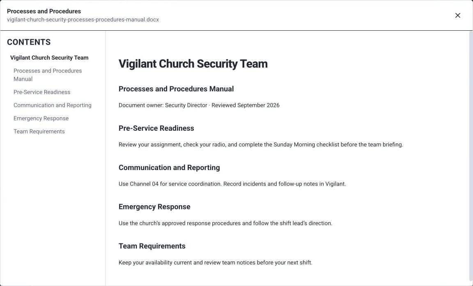Click the Team Requirements heading in the document
The height and width of the screenshot is (286, 473).
[x=152, y=246]
